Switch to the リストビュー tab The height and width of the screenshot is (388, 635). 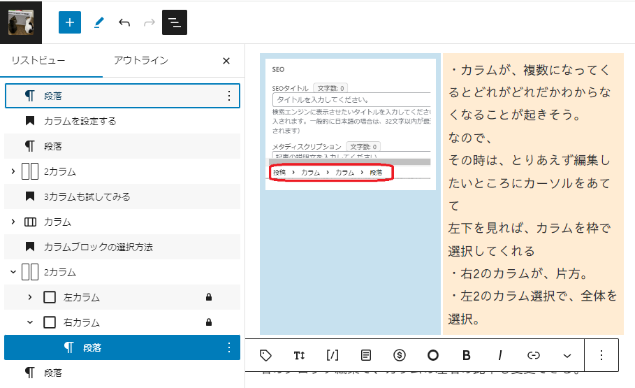(x=38, y=61)
